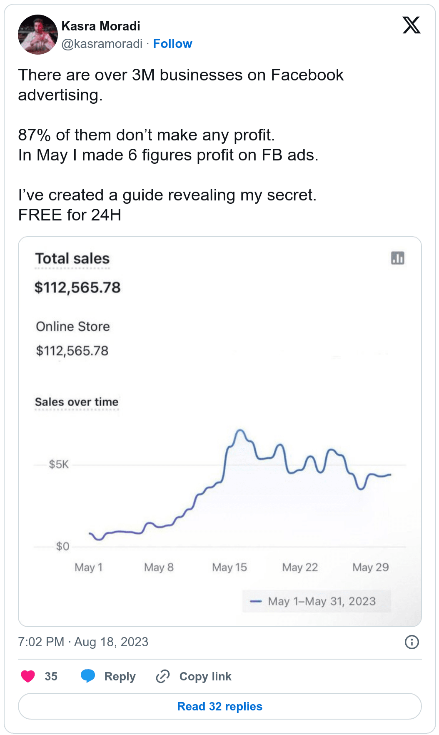The height and width of the screenshot is (735, 439).
Task: Open the tweet timestamp Aug 18, 2023
Action: click(83, 642)
